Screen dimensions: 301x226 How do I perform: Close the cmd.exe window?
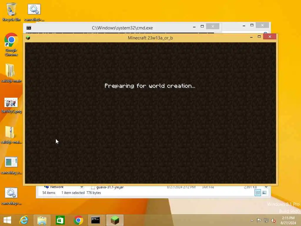[x=213, y=26]
